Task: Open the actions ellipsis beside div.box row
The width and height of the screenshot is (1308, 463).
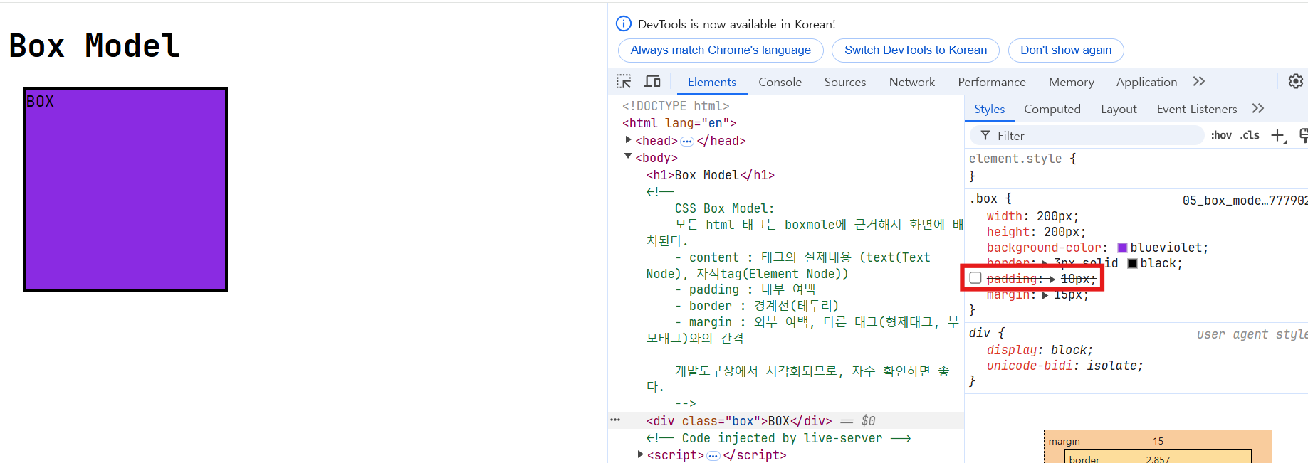Action: pyautogui.click(x=615, y=420)
